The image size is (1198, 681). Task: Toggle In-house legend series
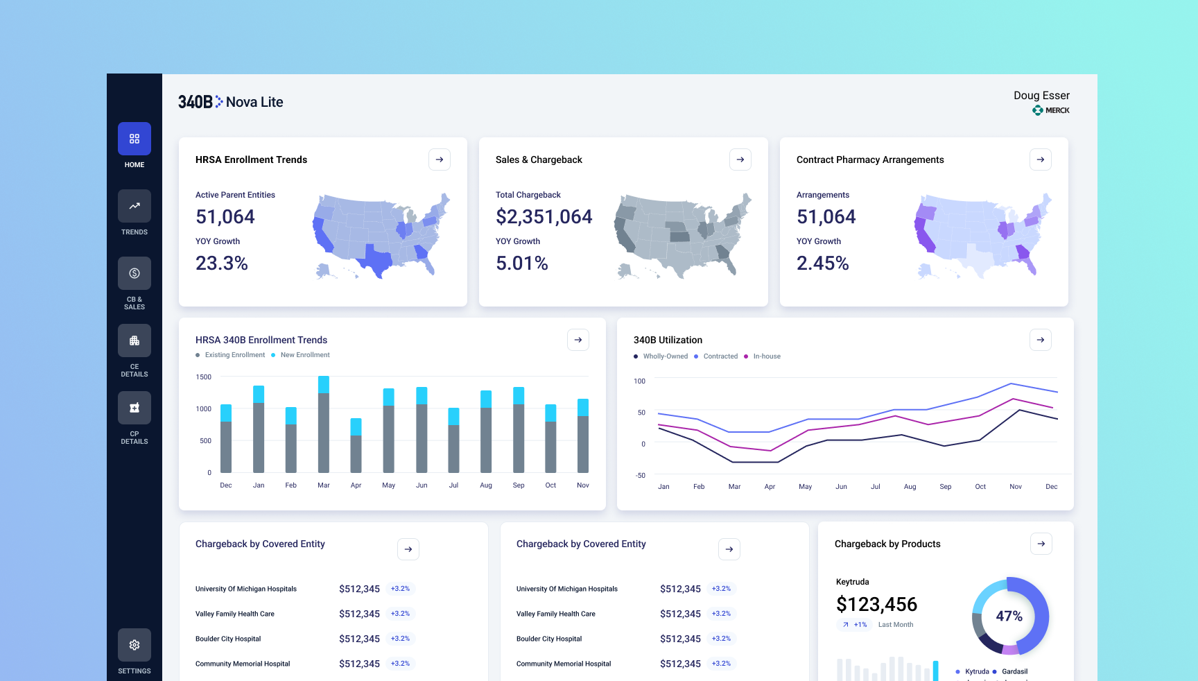pos(762,356)
